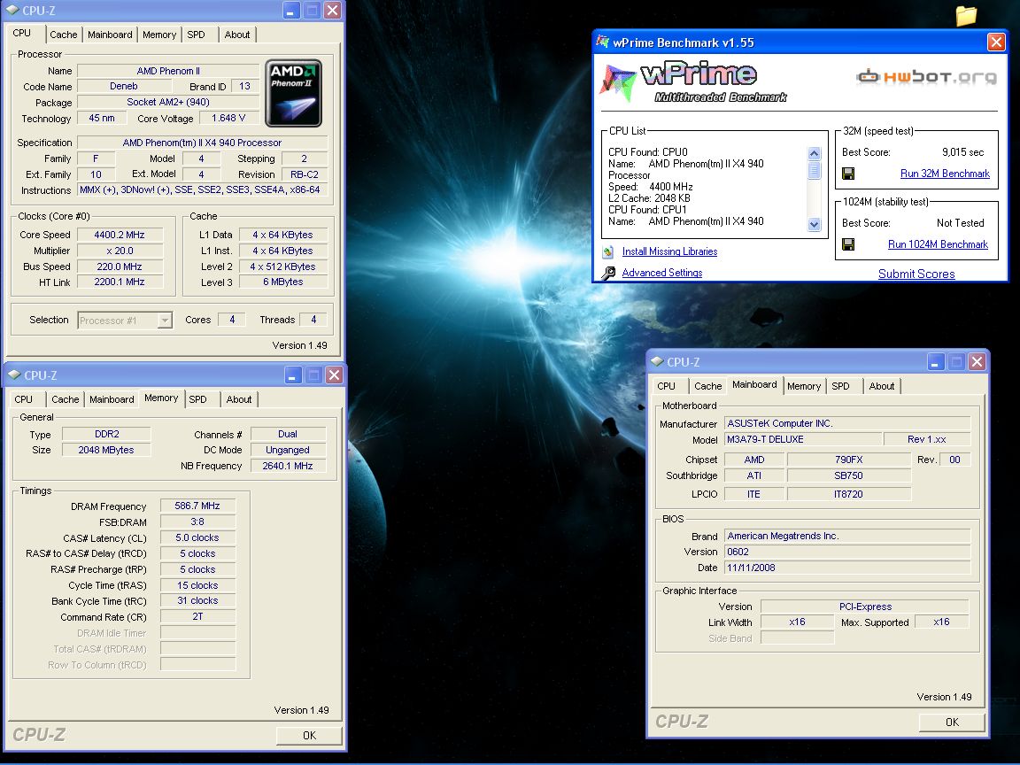Click the wPrime title bar app icon
The height and width of the screenshot is (765, 1020).
pos(602,42)
